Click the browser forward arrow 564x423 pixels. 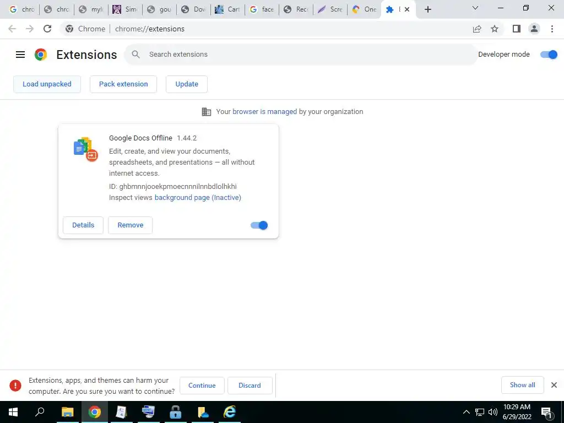[x=30, y=29]
